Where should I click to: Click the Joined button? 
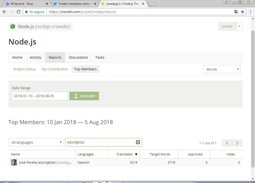pyautogui.click(x=227, y=26)
